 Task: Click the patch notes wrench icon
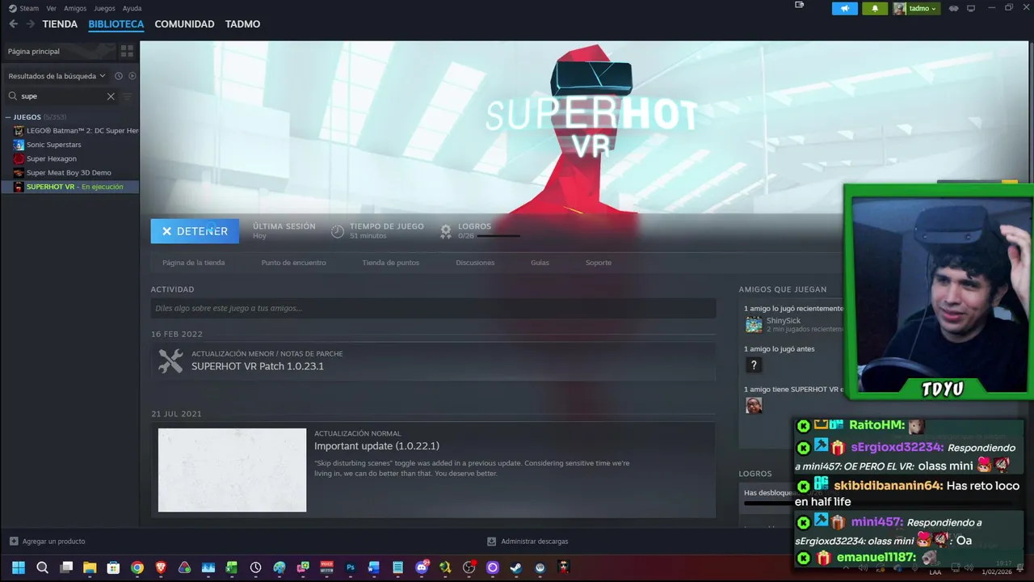170,361
